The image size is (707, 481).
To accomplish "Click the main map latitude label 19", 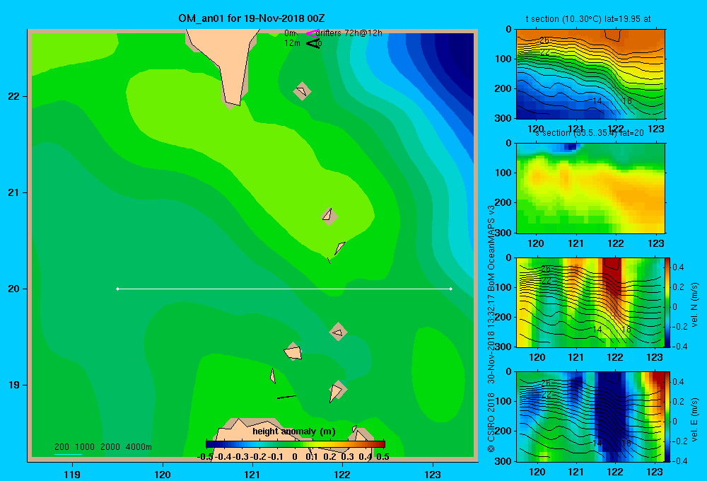I will tap(14, 385).
